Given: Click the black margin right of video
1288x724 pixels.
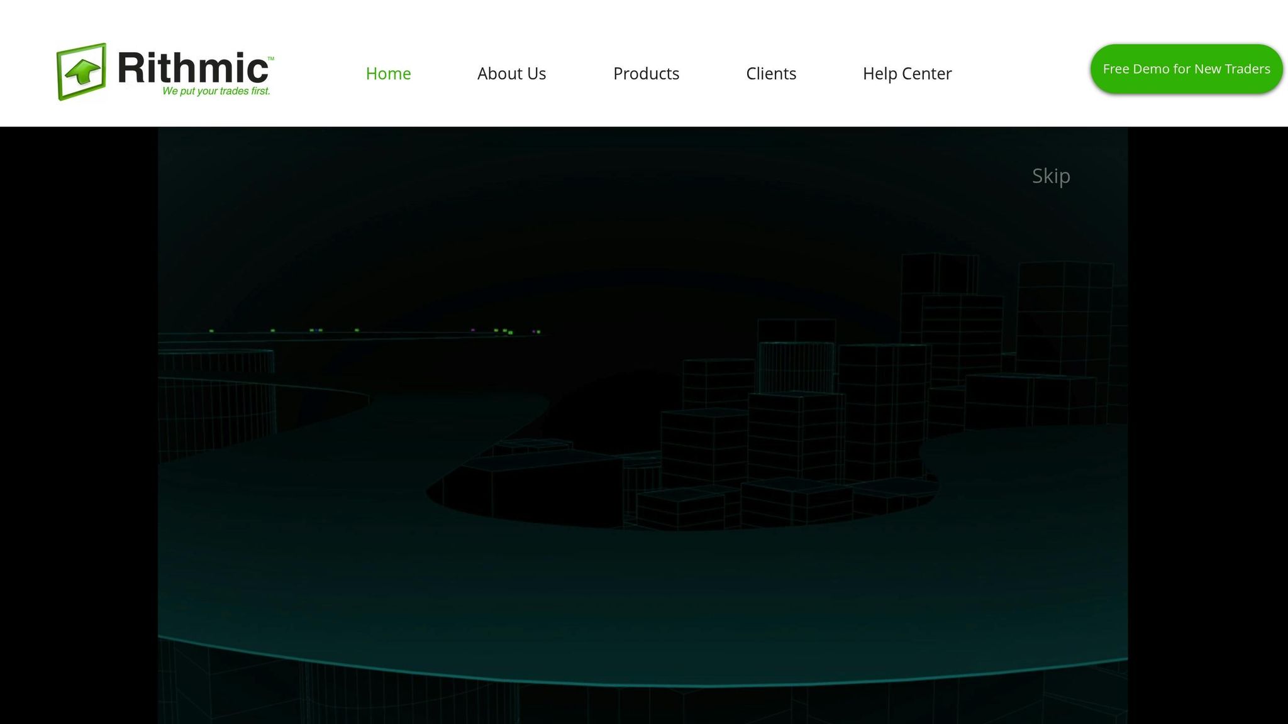Looking at the screenshot, I should (1207, 425).
